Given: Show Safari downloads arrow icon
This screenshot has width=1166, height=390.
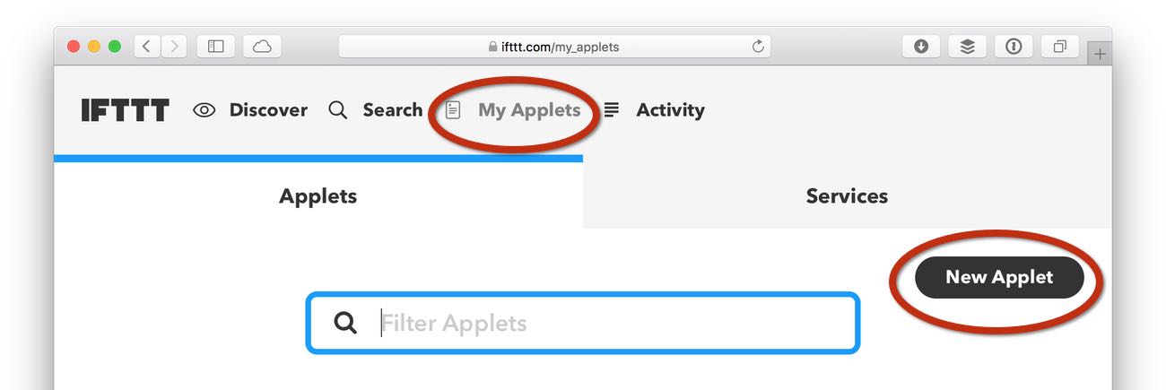Looking at the screenshot, I should (921, 47).
